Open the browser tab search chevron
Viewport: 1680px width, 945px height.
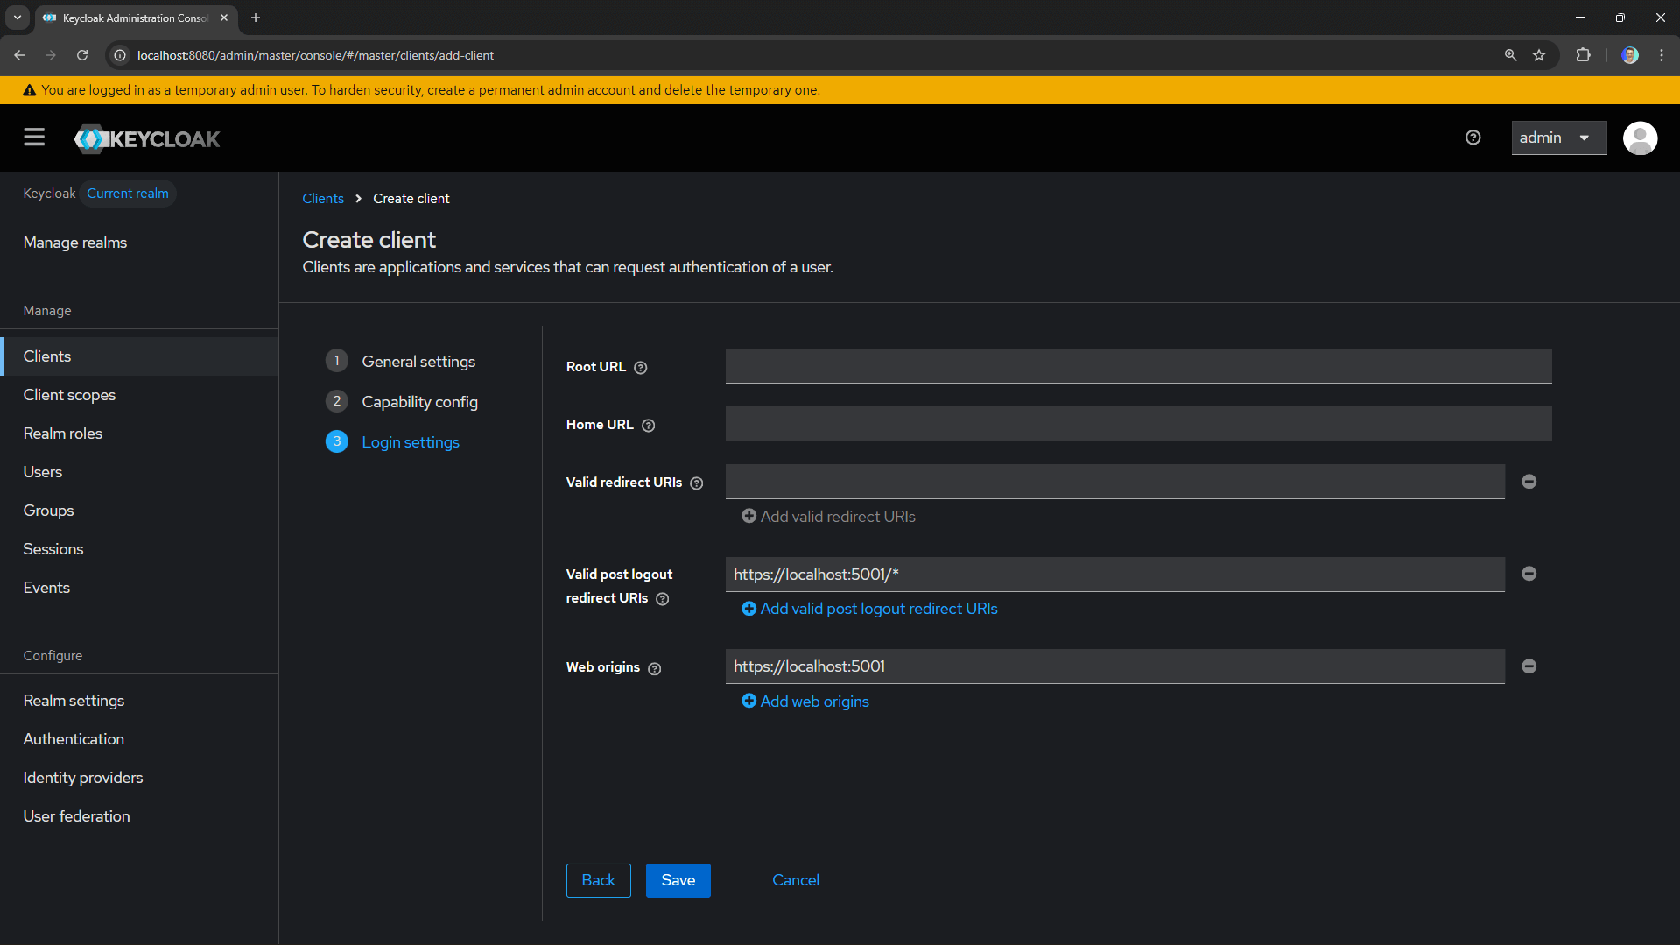click(17, 18)
